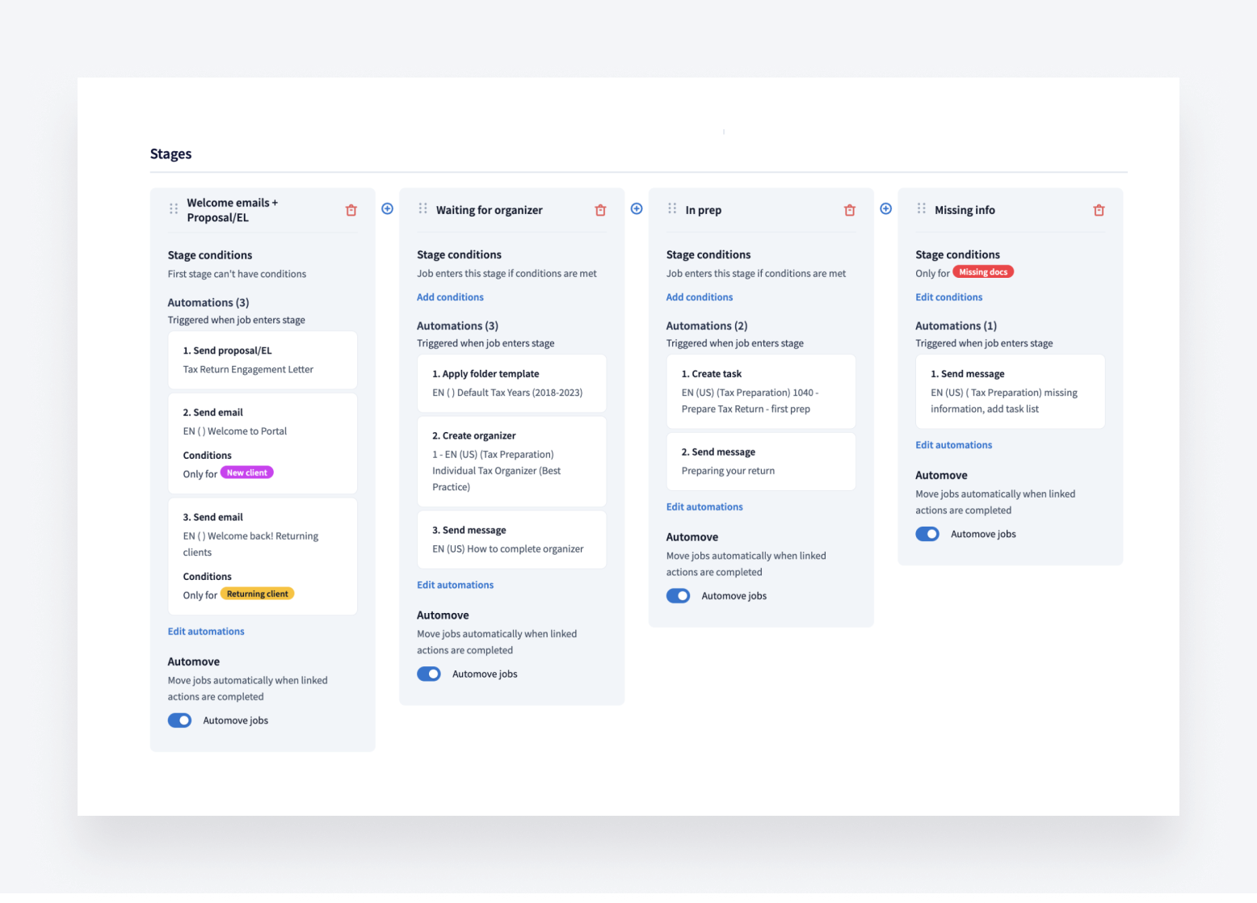
Task: Select the "2. Send message" card in In prep
Action: click(x=760, y=461)
